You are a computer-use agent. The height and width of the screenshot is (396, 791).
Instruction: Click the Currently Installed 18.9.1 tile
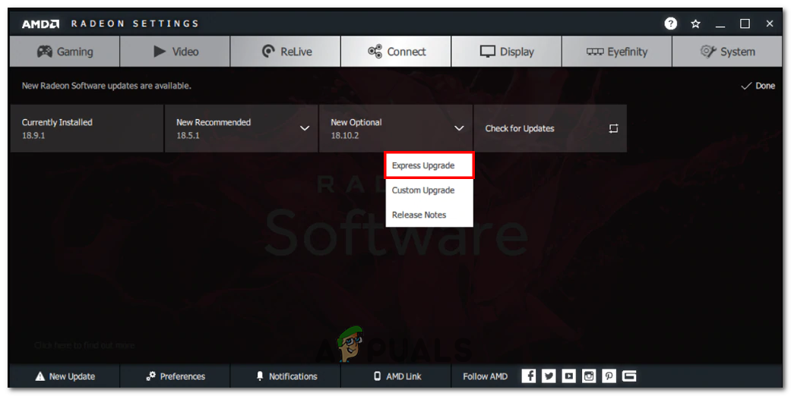(87, 128)
